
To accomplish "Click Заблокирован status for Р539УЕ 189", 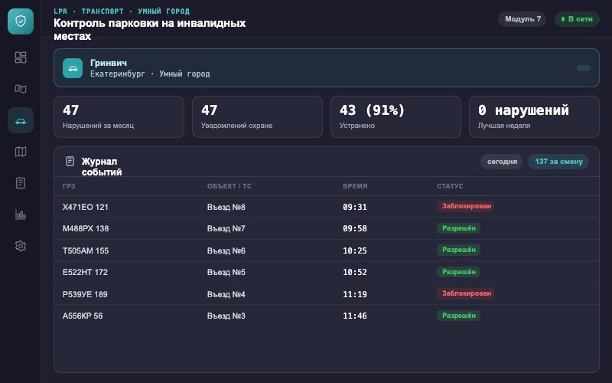I will click(466, 293).
